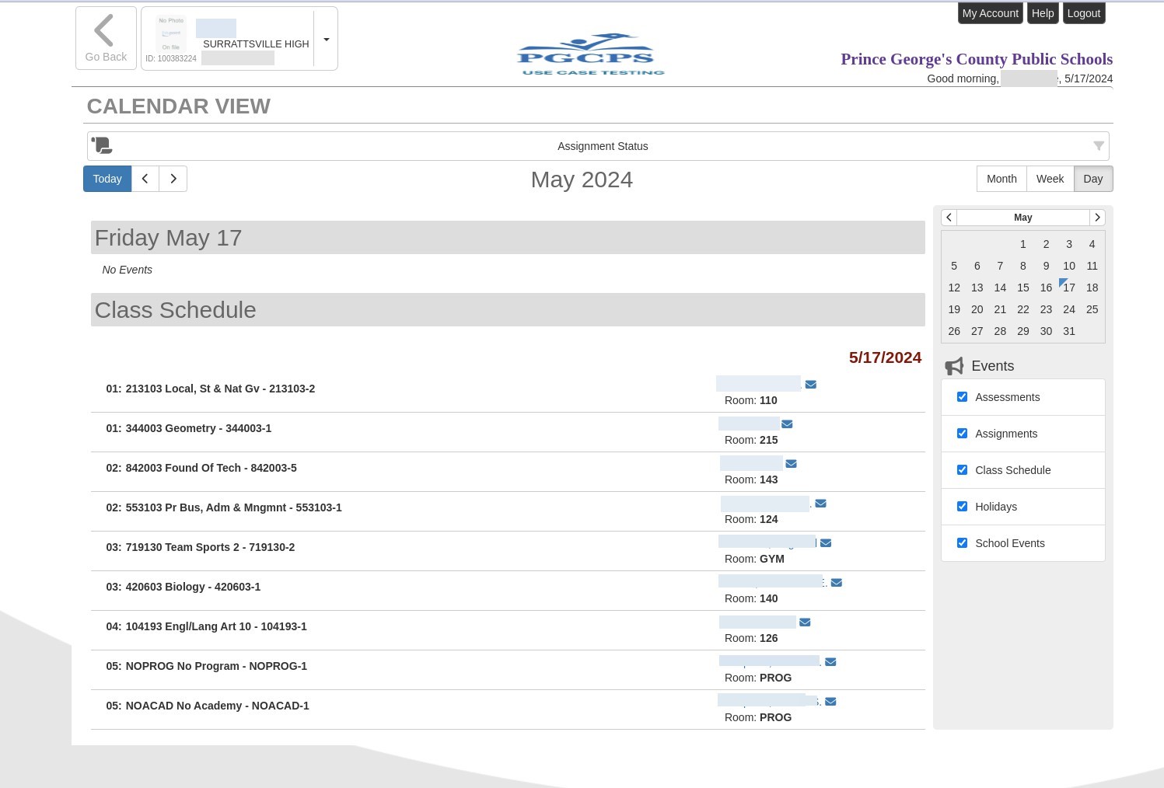
Task: Disable the School Events checkbox
Action: pos(962,543)
